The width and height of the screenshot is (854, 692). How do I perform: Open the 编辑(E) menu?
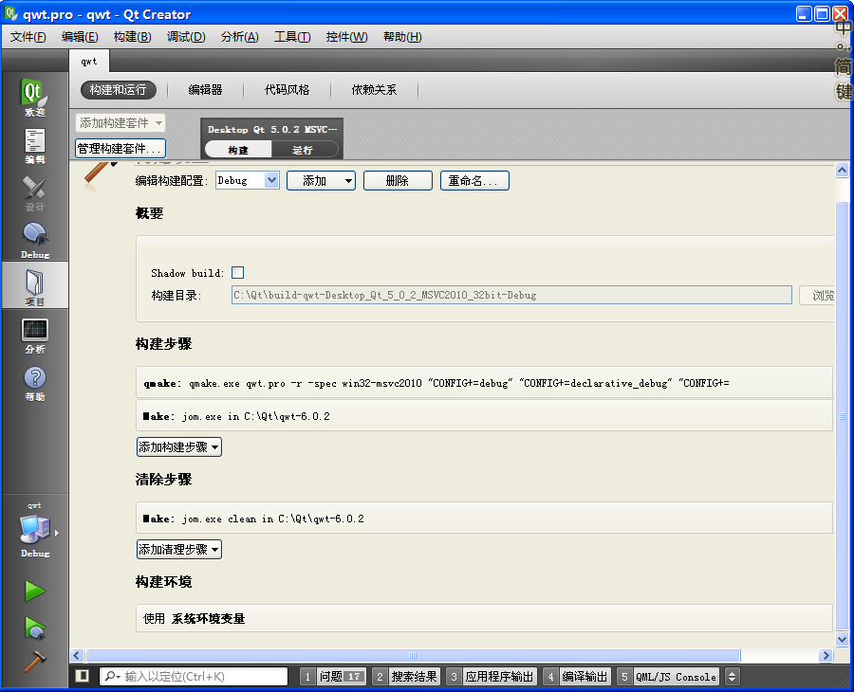[x=80, y=37]
